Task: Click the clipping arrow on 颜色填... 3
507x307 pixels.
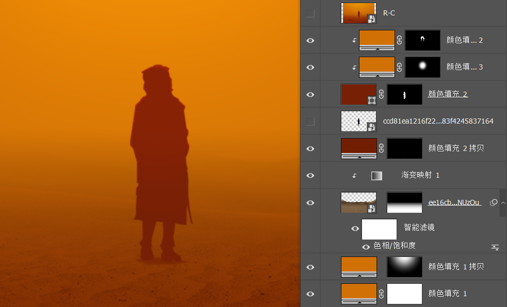Action: (x=354, y=67)
